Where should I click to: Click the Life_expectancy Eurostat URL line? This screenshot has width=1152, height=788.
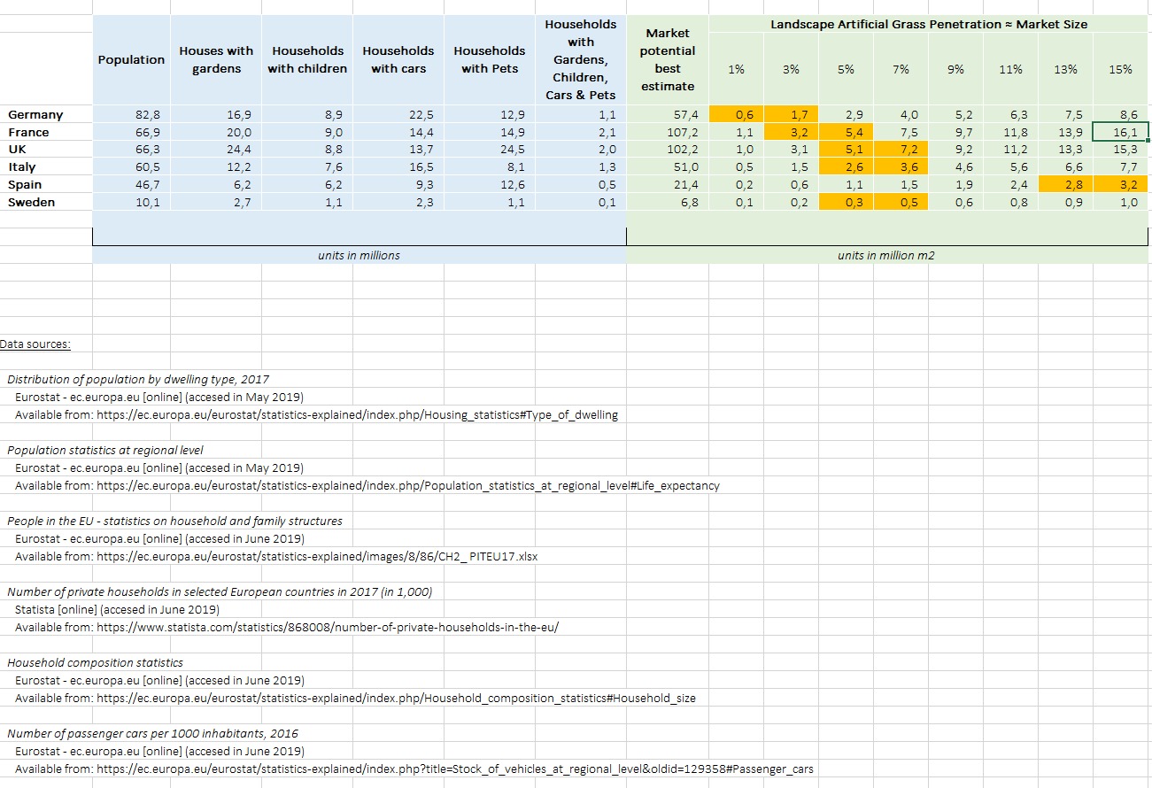[367, 485]
